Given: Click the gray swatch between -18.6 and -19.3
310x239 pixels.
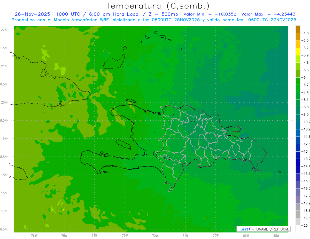Looking at the screenshot, I should pyautogui.click(x=298, y=214).
